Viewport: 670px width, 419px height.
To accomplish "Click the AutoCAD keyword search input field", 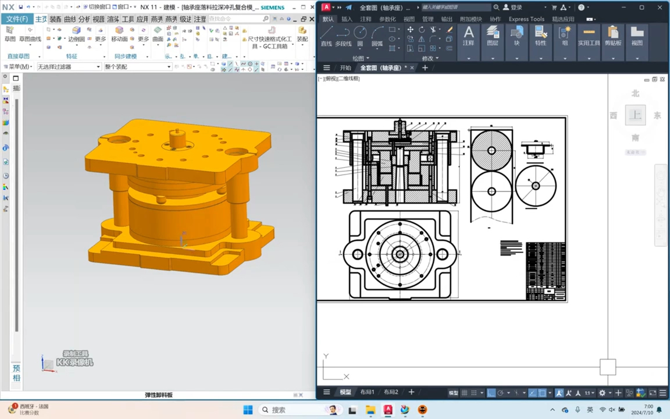I will tap(456, 7).
